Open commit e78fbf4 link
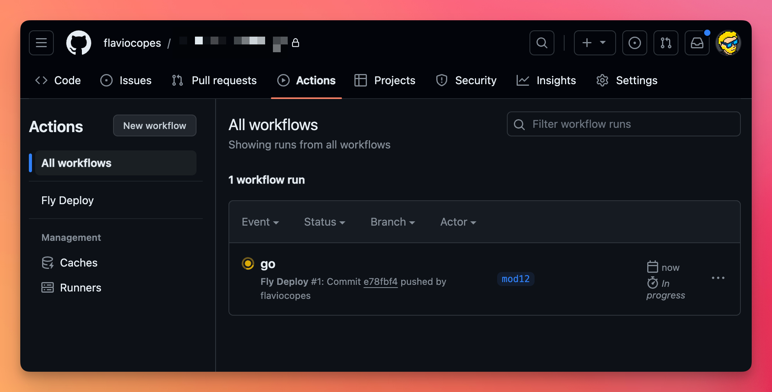Viewport: 772px width, 392px height. pos(380,282)
